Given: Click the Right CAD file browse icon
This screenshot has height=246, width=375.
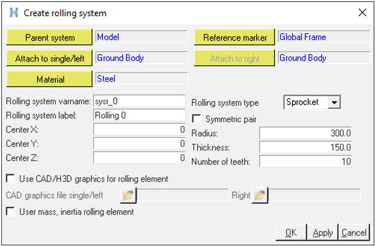Looking at the screenshot, I should point(260,195).
